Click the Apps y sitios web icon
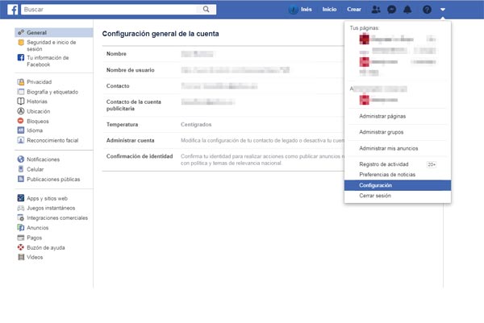 pyautogui.click(x=21, y=198)
